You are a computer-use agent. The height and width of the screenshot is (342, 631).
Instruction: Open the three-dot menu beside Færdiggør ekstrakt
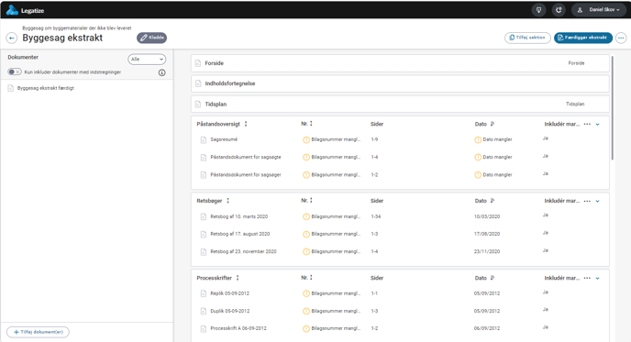[621, 39]
